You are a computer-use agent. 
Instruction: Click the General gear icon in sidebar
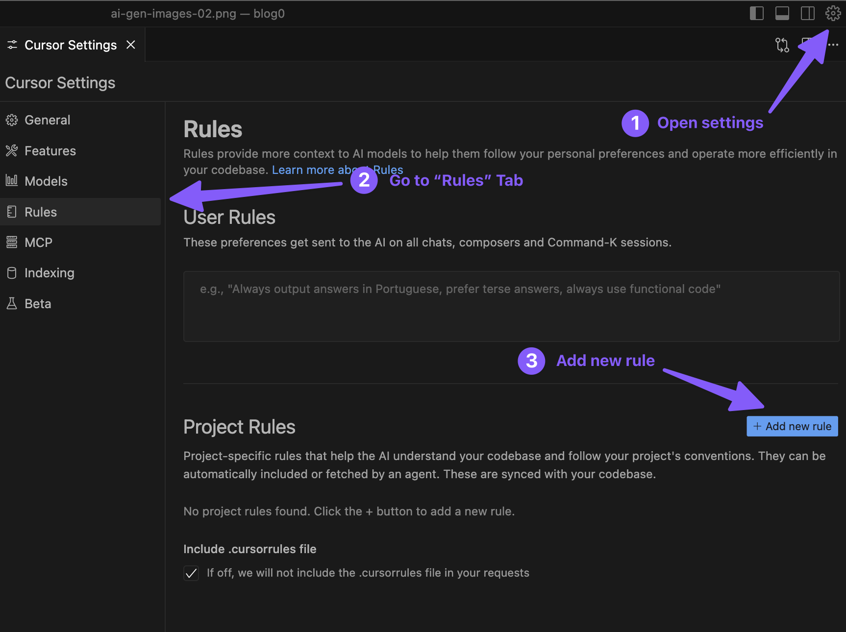[12, 120]
